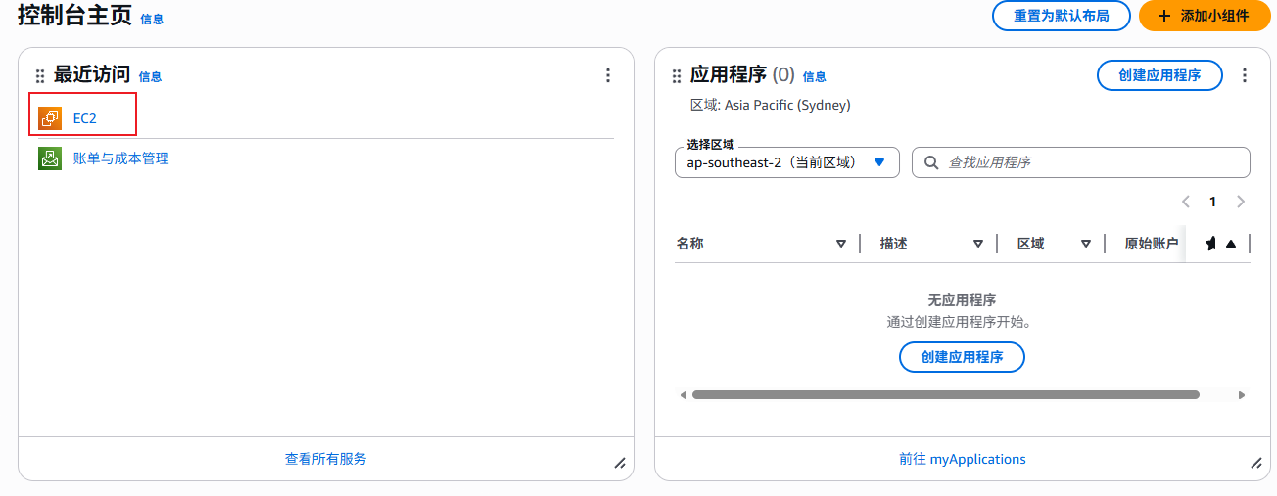This screenshot has width=1277, height=496.
Task: Open EC2 service icon in recently visited
Action: (x=50, y=118)
